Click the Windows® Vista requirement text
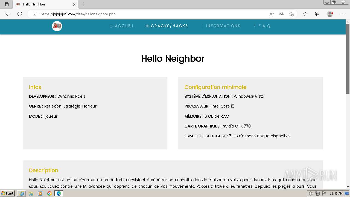Image resolution: width=350 pixels, height=197 pixels. [x=249, y=96]
